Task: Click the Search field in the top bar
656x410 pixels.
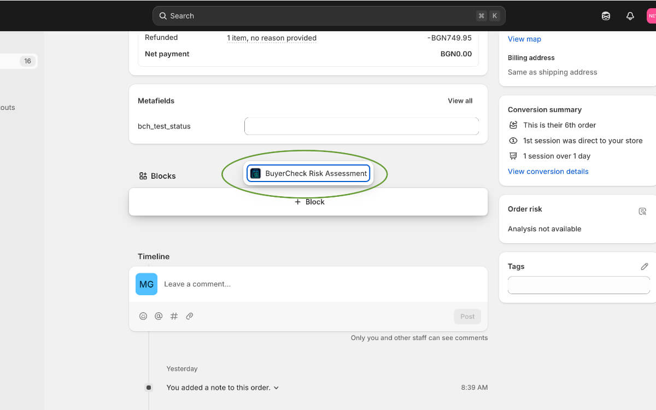Action: pyautogui.click(x=329, y=16)
